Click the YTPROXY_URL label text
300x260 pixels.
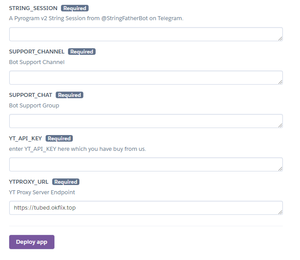coord(29,182)
